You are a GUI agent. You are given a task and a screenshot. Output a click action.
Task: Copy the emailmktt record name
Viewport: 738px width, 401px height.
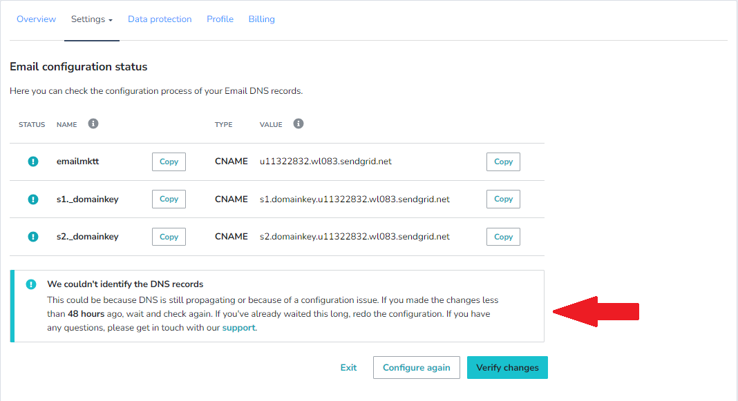[169, 161]
